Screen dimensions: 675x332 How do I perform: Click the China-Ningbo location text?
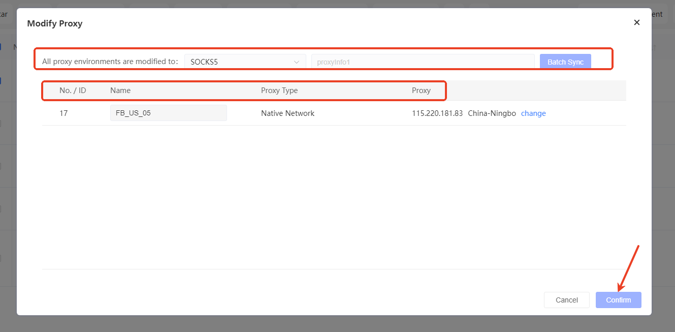coord(492,113)
